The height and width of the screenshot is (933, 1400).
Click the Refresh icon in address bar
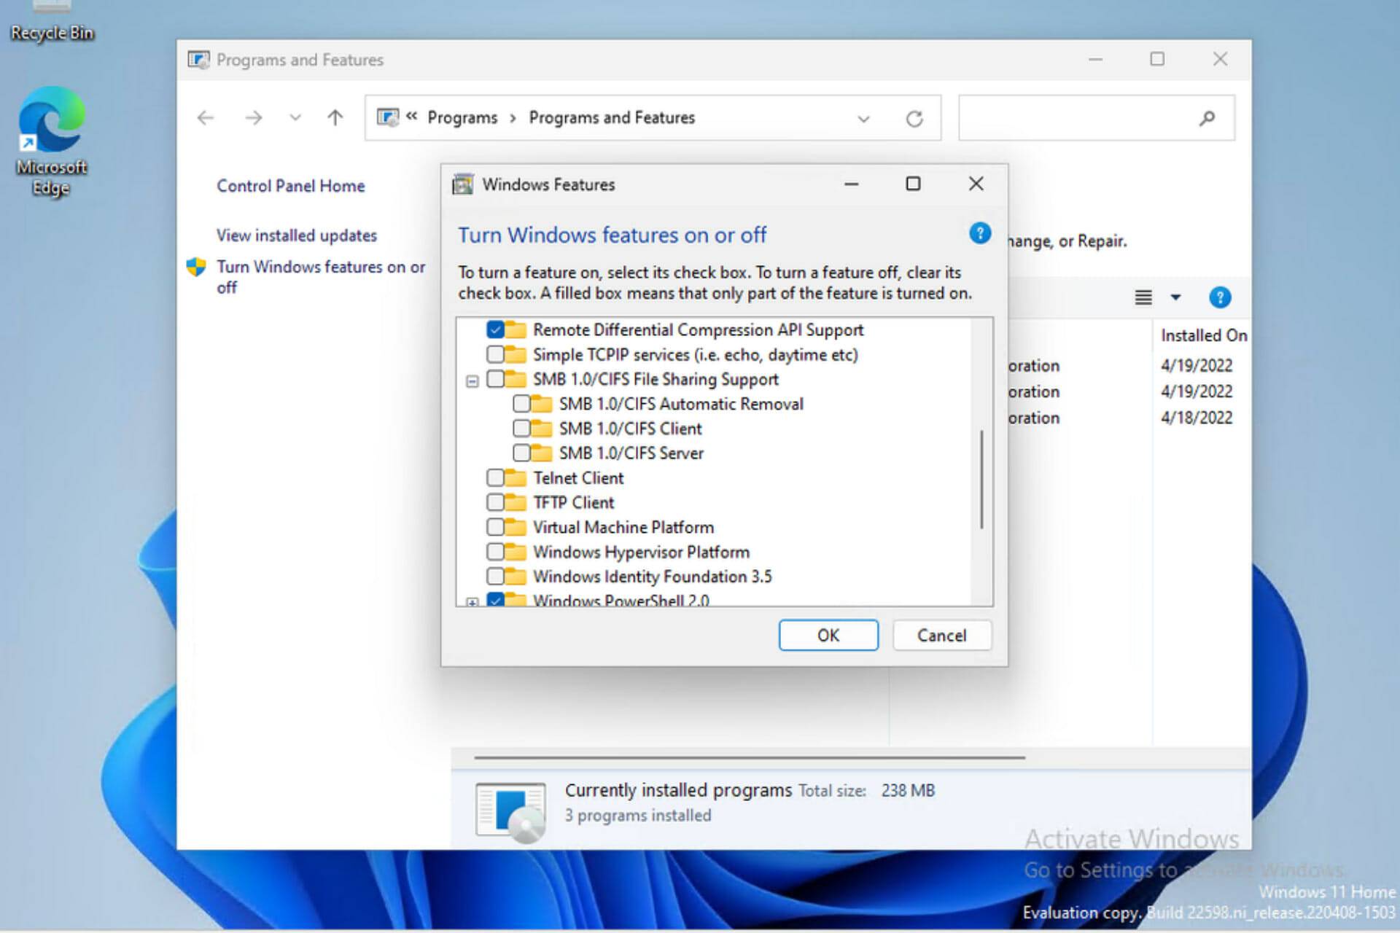[x=914, y=118]
